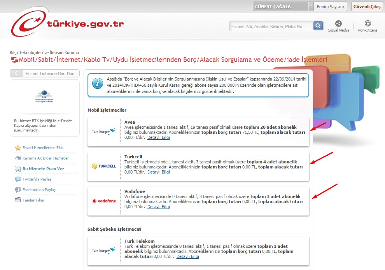Open the Non-Citizens globe icon
The width and height of the screenshot is (385, 270).
[367, 24]
